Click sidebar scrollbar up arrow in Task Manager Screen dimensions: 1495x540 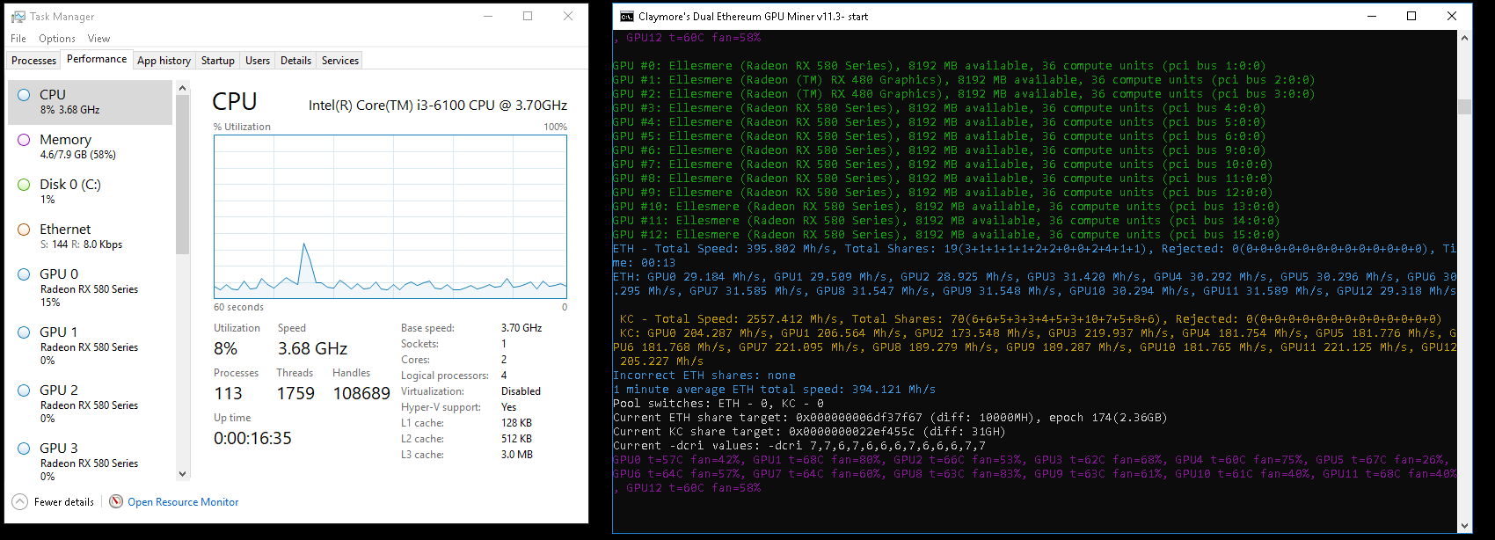pyautogui.click(x=183, y=88)
